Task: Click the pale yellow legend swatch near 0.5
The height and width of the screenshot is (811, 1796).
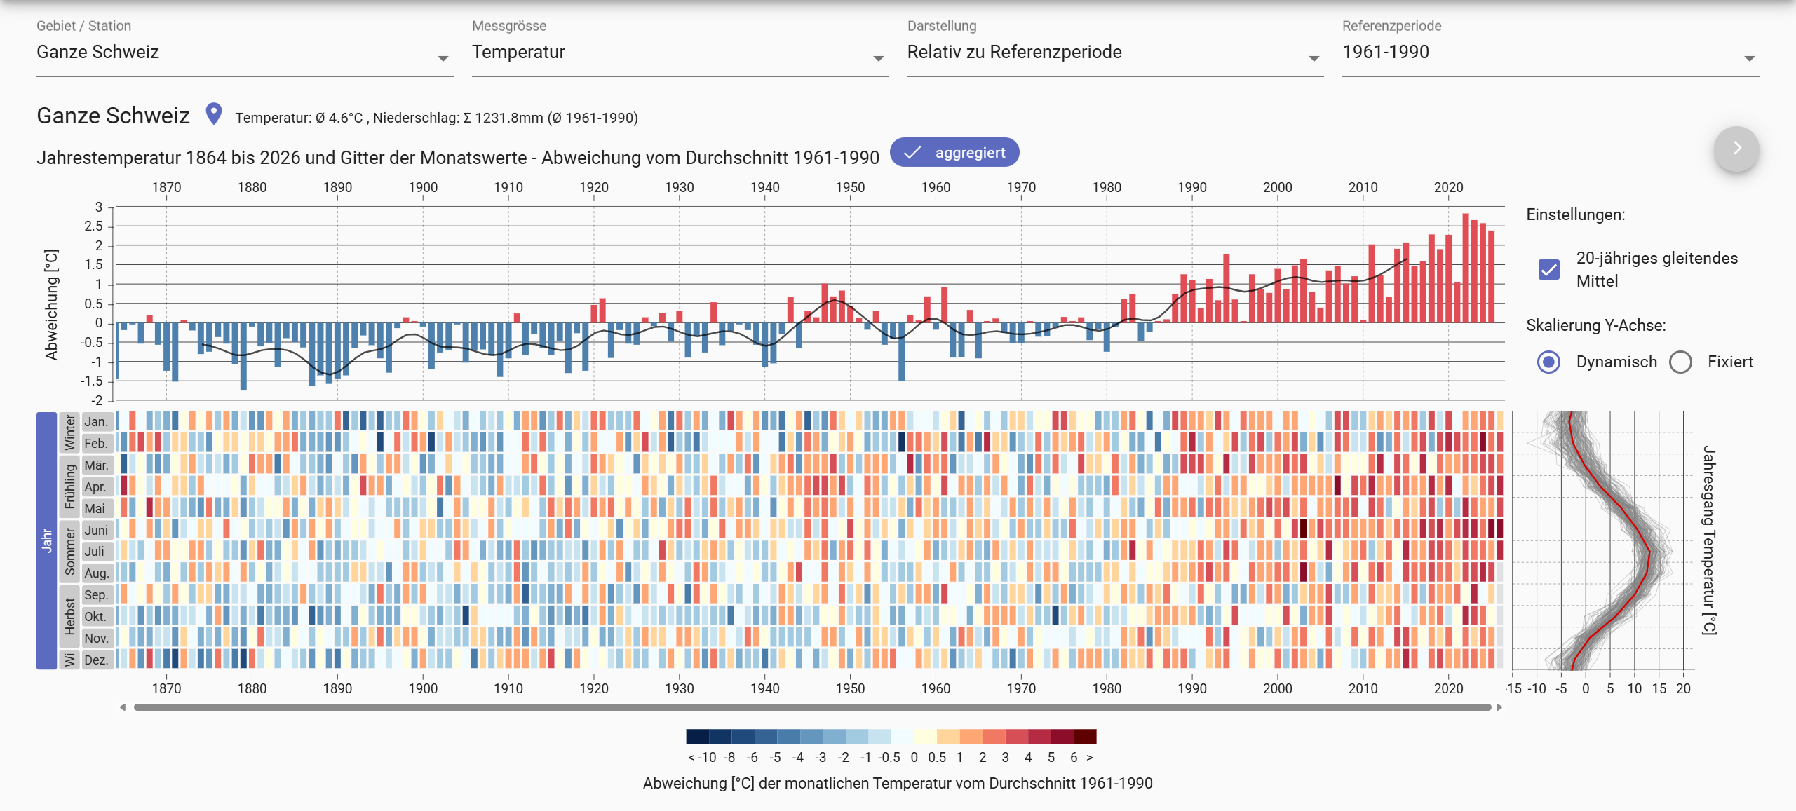Action: point(925,736)
